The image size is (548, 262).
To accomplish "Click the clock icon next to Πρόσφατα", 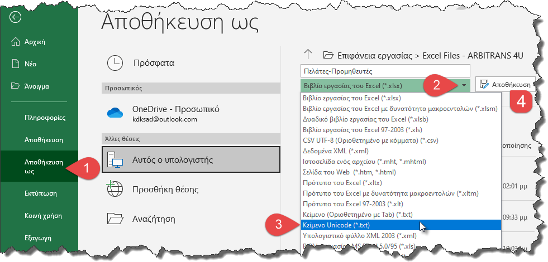I will 115,63.
